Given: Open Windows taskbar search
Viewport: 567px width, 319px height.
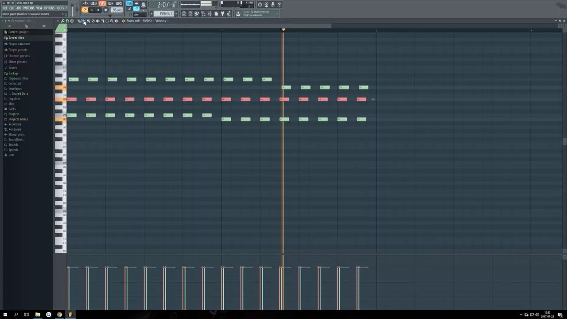Looking at the screenshot, I should (x=16, y=315).
